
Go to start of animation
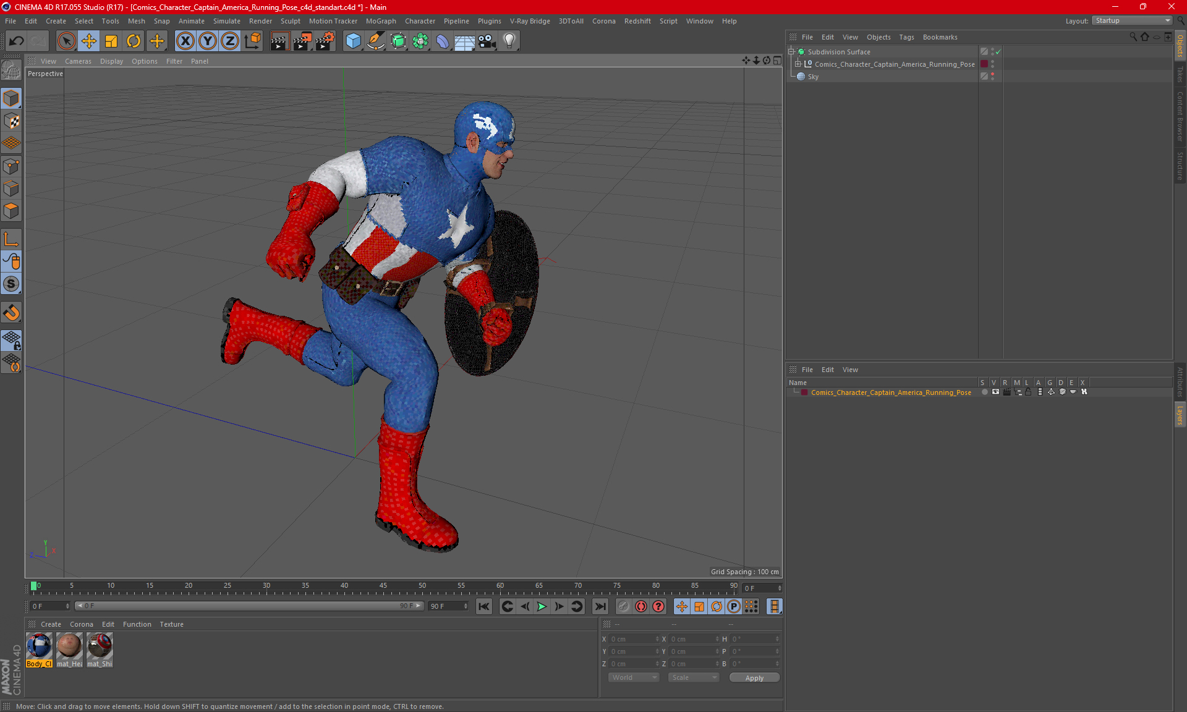[483, 606]
